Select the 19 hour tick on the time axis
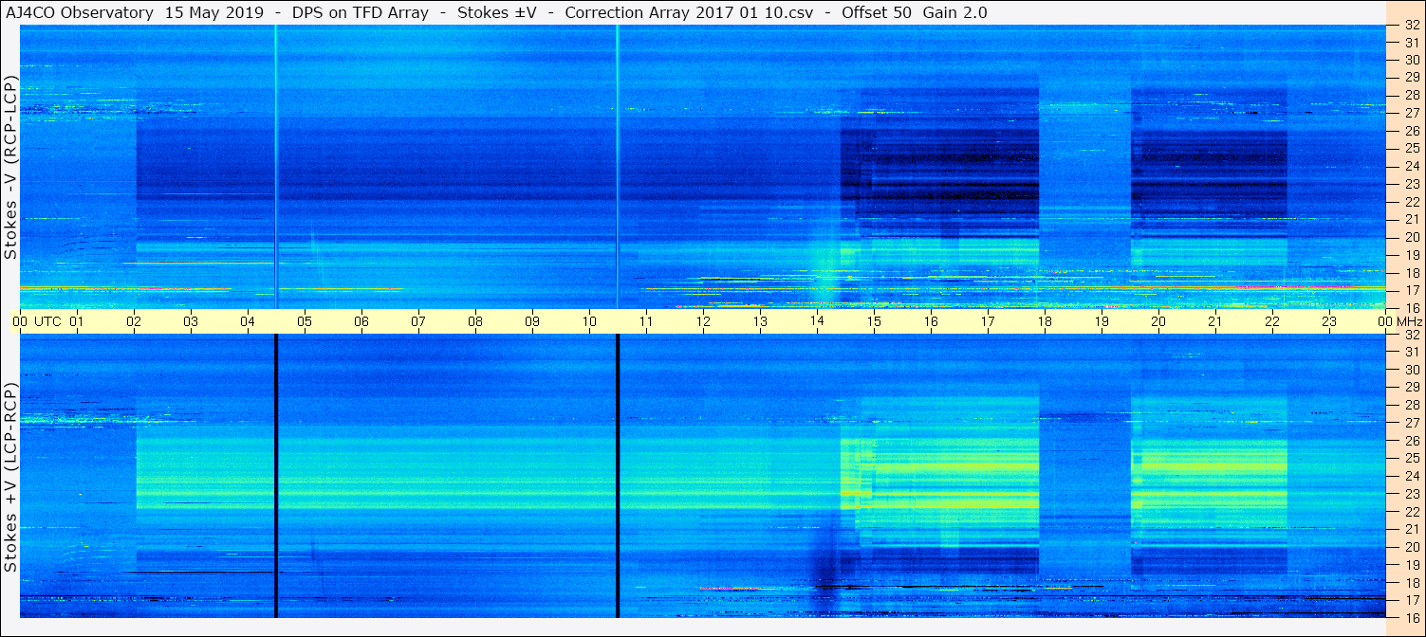 click(1102, 321)
